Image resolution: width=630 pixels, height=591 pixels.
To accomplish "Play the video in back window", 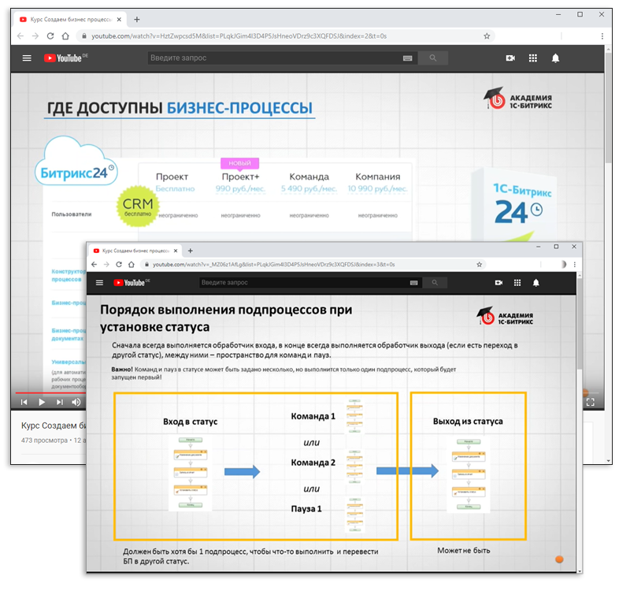I will point(42,402).
